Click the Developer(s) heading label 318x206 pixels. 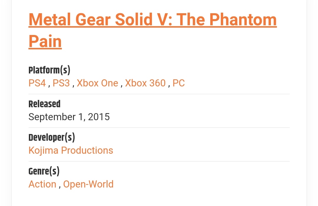(52, 138)
